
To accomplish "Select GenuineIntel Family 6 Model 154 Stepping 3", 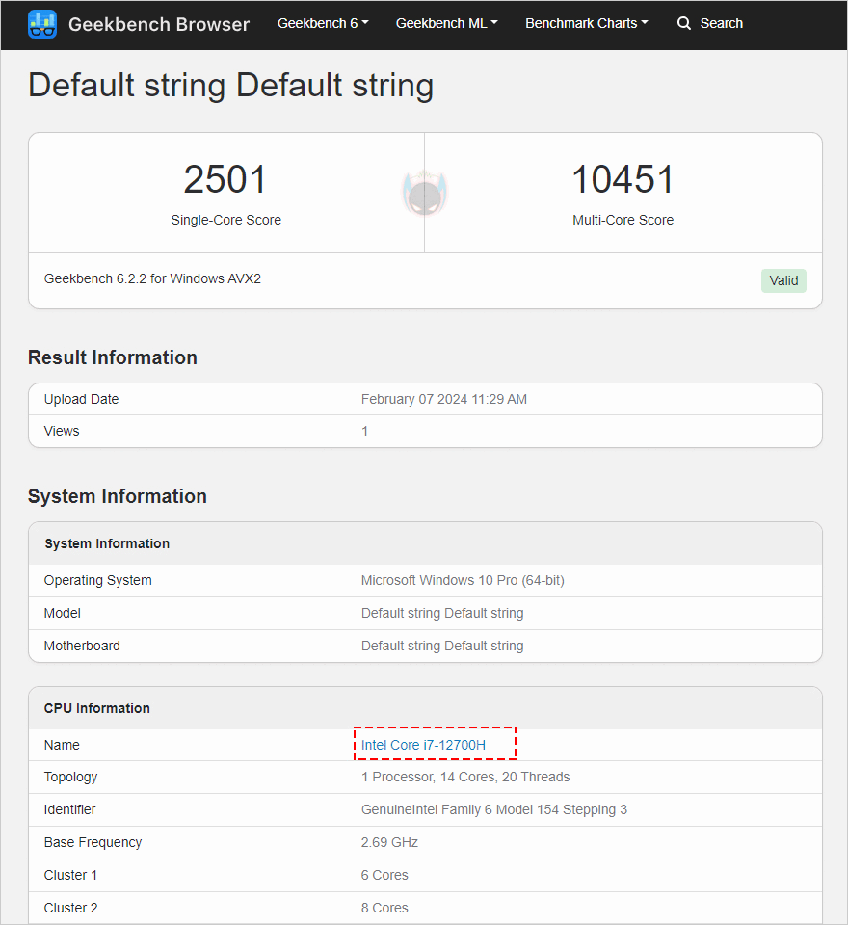I will click(494, 809).
